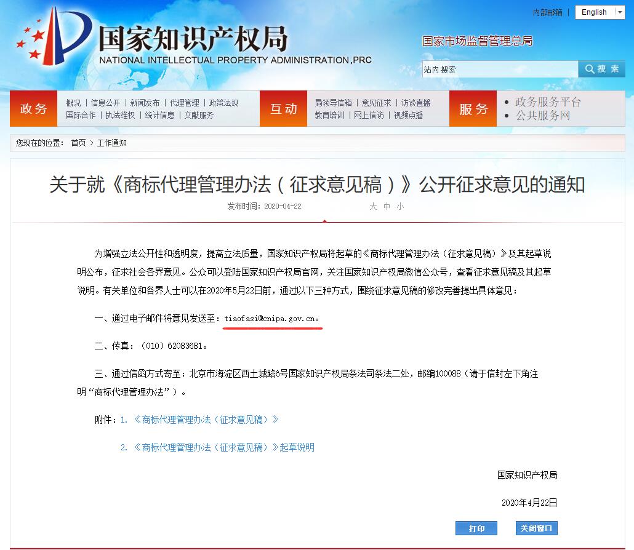
Task: Click the tiaofasi@cnipa.gov.cn email address
Action: click(270, 319)
